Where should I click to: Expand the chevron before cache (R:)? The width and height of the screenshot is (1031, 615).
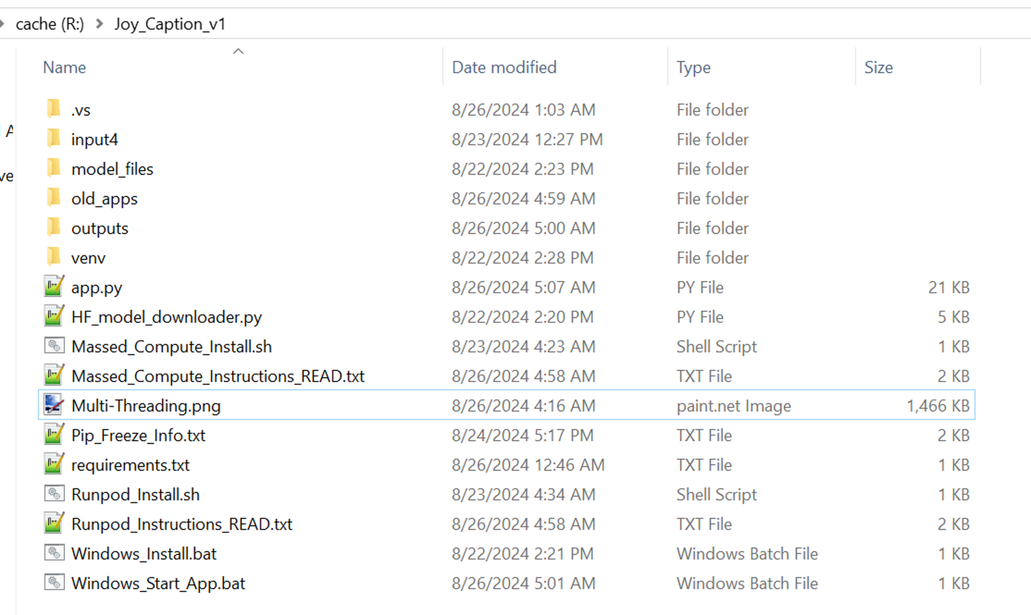pyautogui.click(x=2, y=24)
